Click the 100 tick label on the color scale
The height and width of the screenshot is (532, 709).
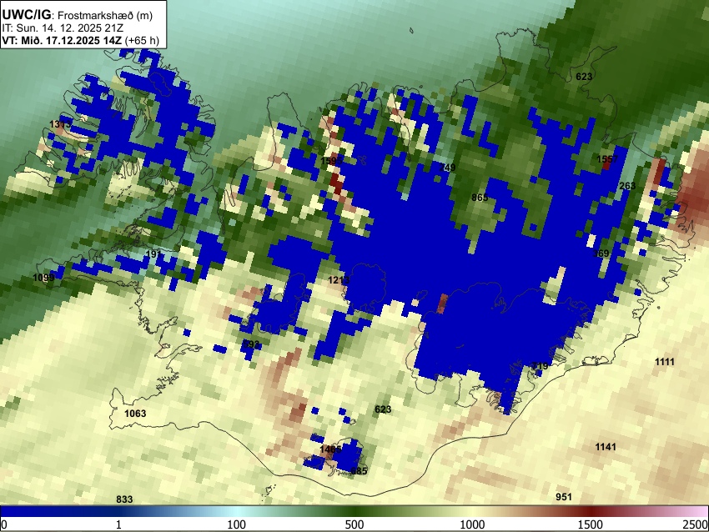tap(237, 524)
